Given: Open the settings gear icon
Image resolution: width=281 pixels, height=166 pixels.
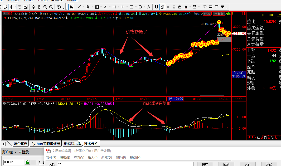Looking at the screenshot, I should (x=59, y=7).
